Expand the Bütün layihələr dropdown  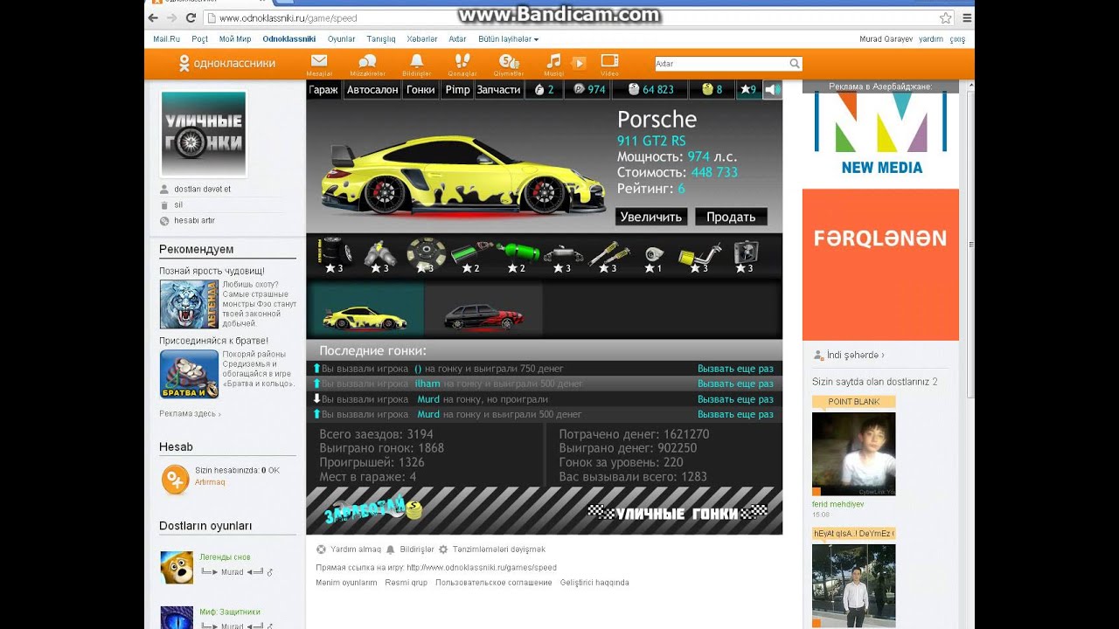[x=508, y=39]
